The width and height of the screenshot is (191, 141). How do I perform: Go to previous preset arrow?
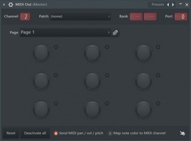[168, 5]
